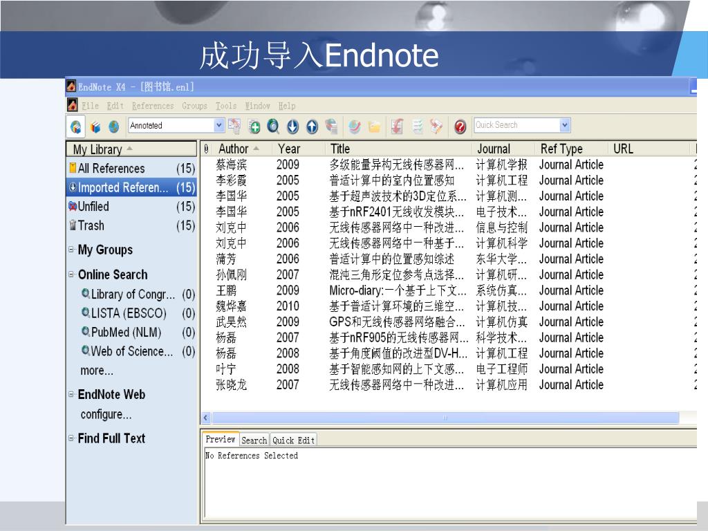Image resolution: width=708 pixels, height=531 pixels.
Task: Select the reference by 张晓龙
Action: (448, 384)
